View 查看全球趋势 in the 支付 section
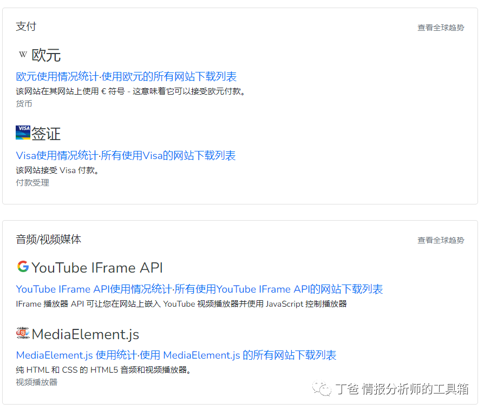 [441, 28]
